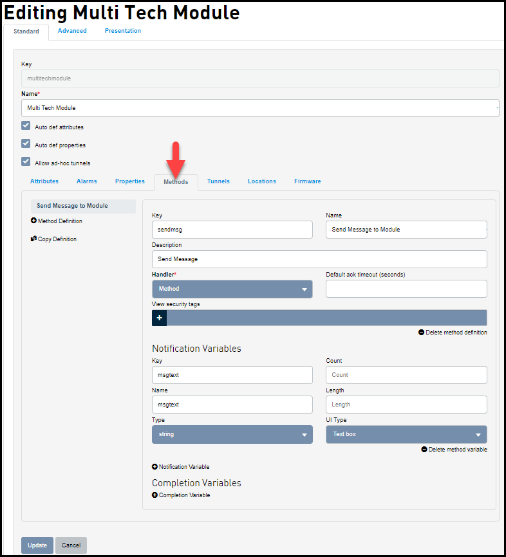The image size is (506, 557).
Task: Switch to the Advanced tab
Action: [72, 31]
